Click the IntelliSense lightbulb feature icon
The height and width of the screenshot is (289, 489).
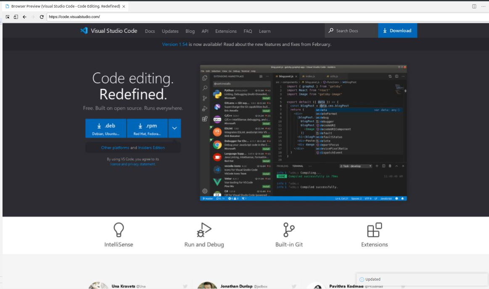(x=119, y=229)
